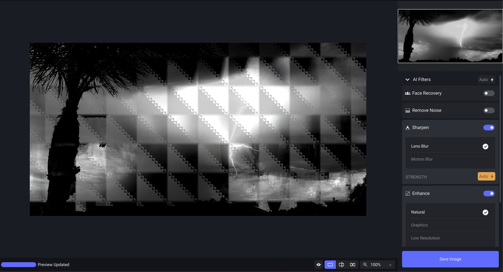
Task: Click the Sharpen triangle icon
Action: [407, 128]
